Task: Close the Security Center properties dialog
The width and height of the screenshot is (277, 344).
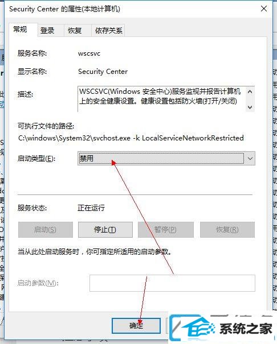Action: (x=263, y=9)
